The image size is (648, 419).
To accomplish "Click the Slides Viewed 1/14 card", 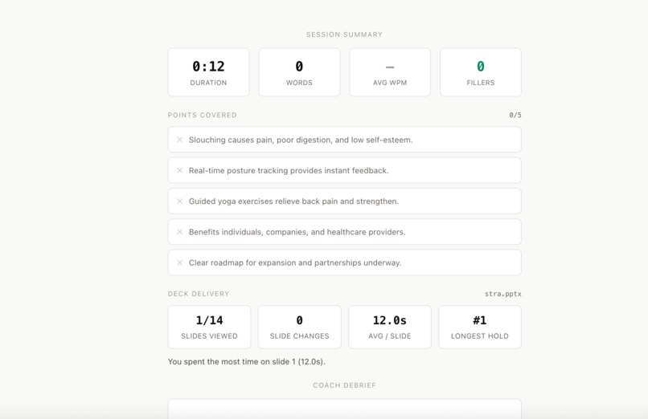I will click(209, 327).
